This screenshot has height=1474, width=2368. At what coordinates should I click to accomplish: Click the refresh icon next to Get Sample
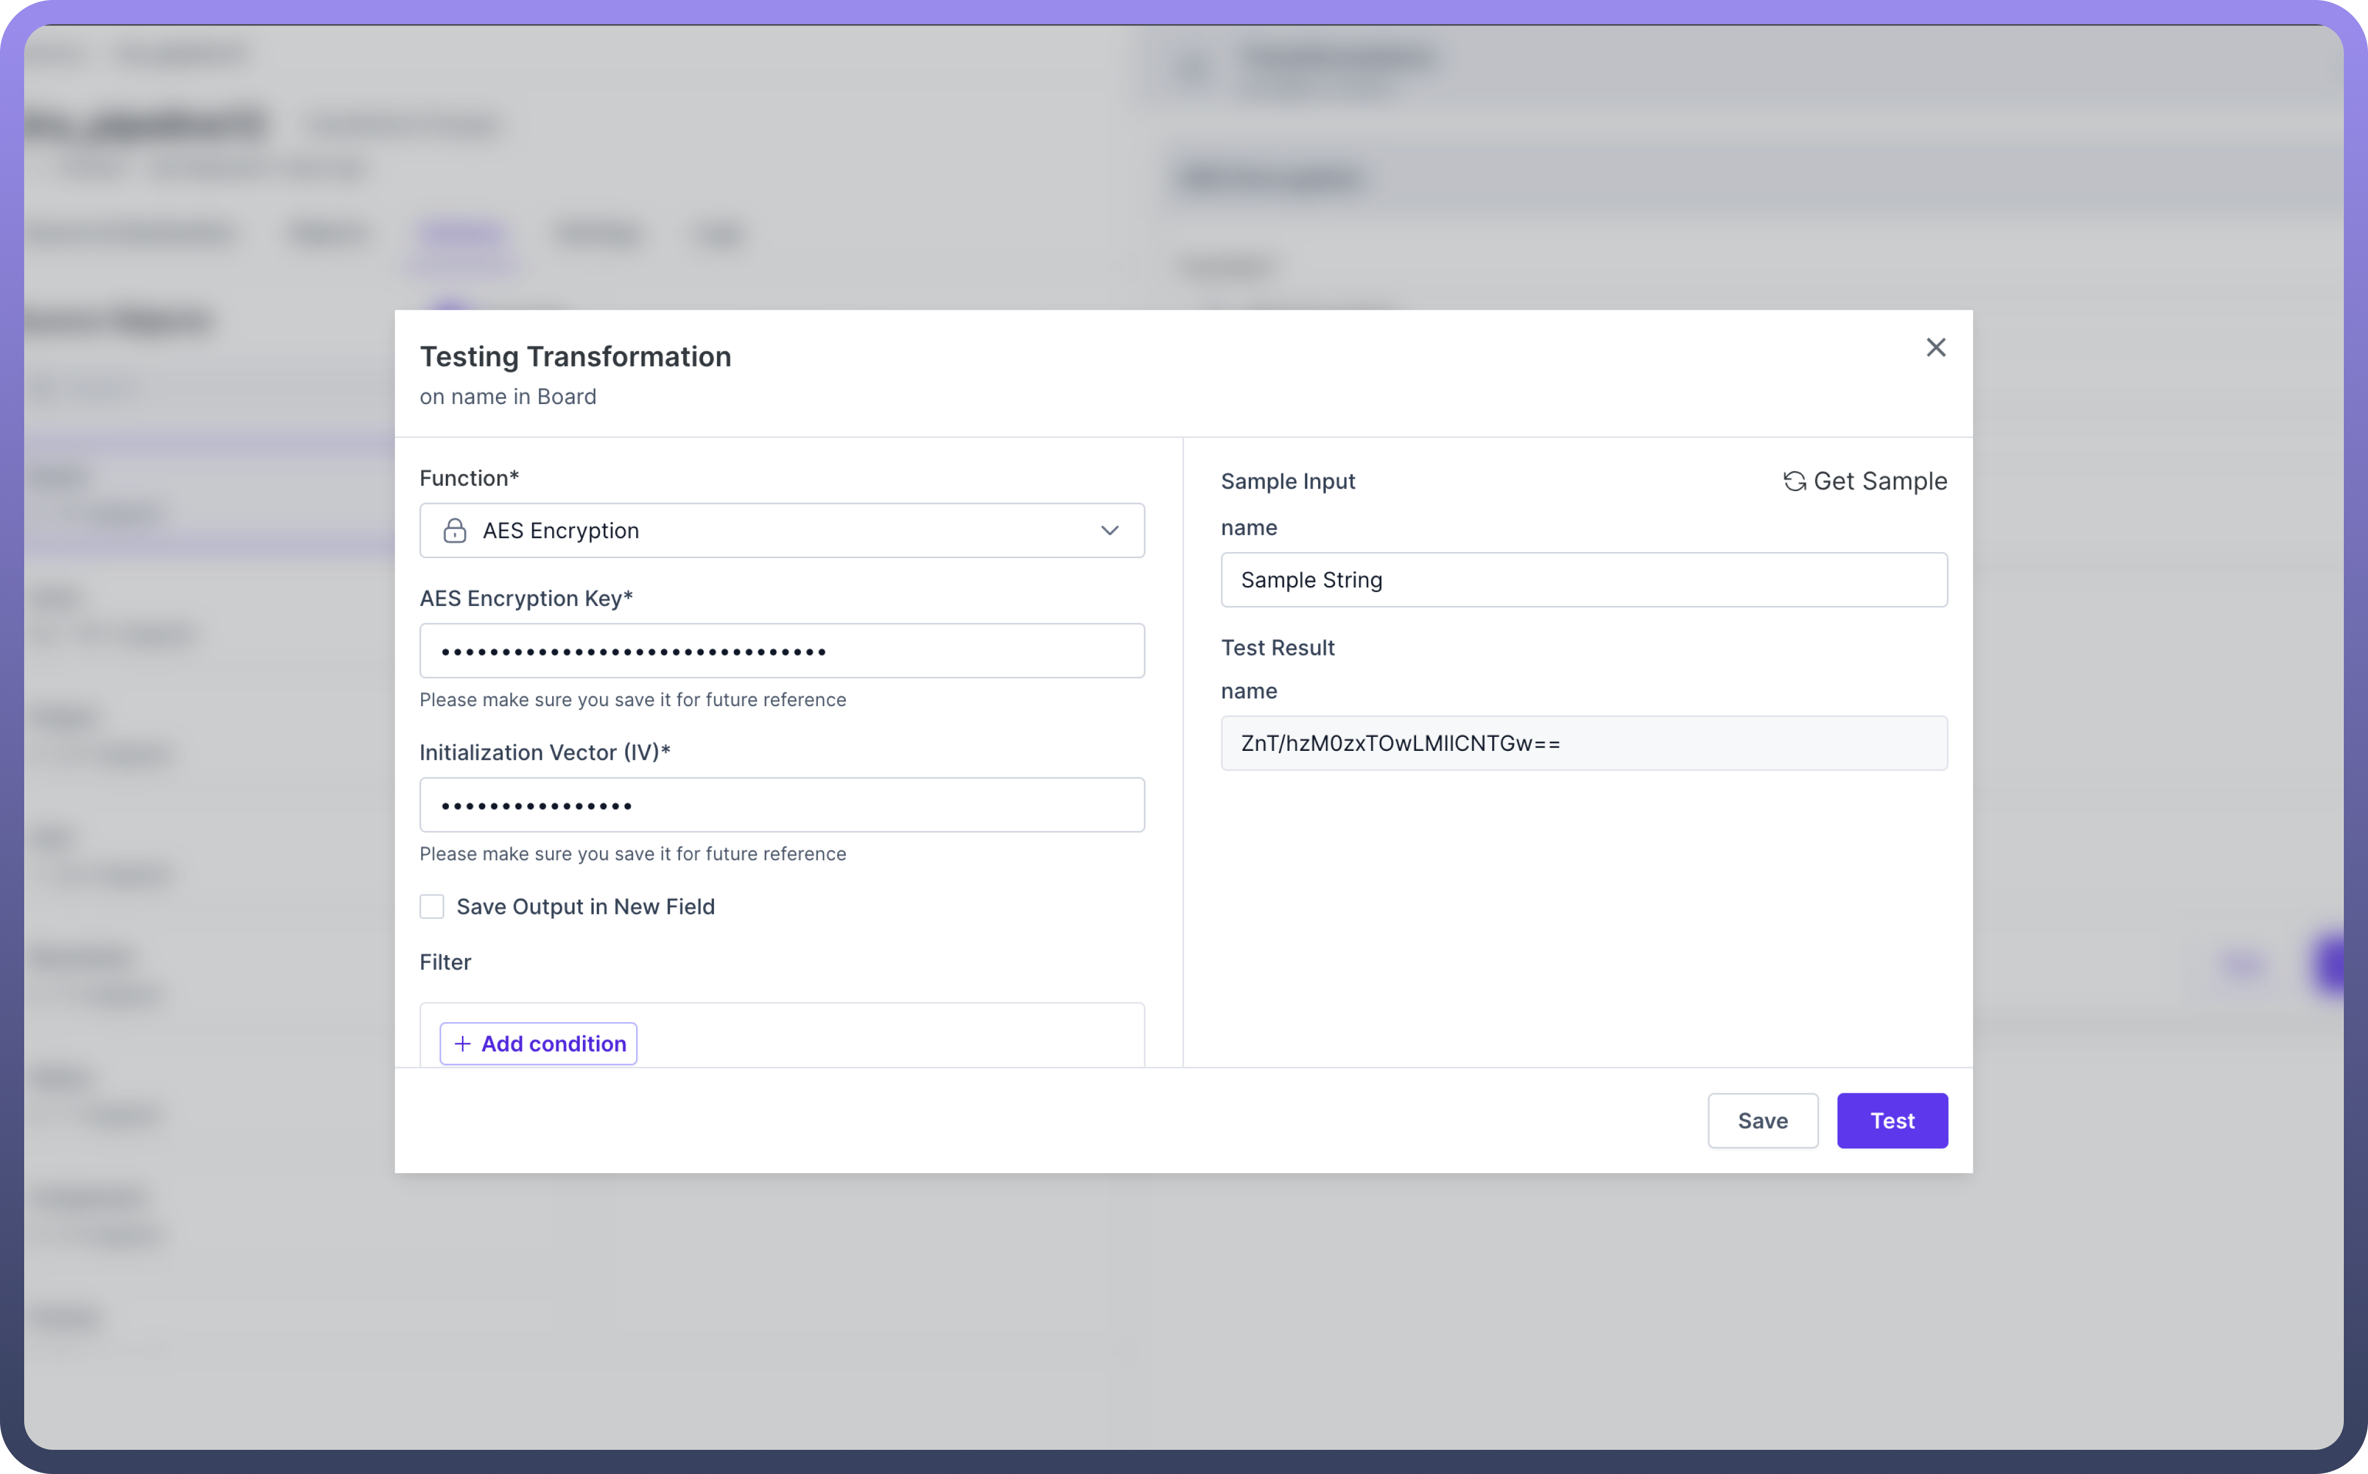click(1794, 481)
